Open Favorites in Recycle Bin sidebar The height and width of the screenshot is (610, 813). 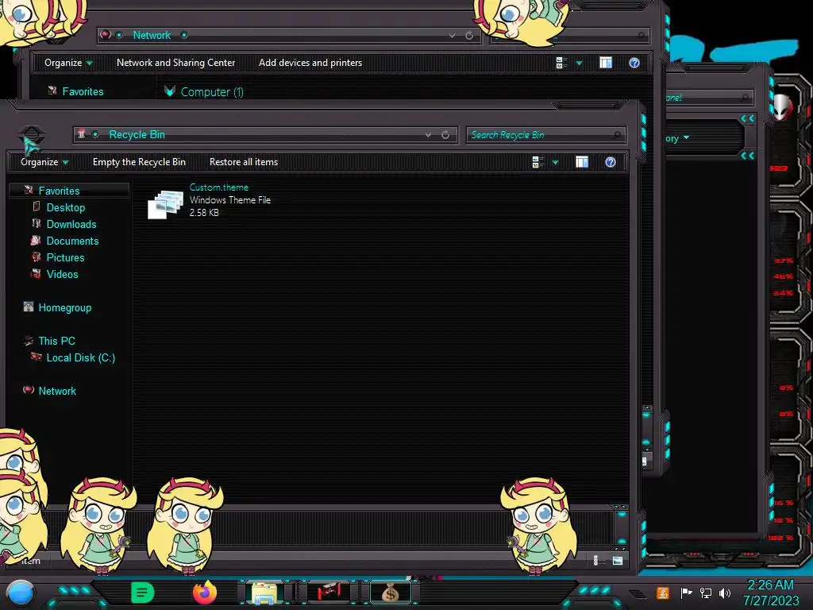[59, 191]
